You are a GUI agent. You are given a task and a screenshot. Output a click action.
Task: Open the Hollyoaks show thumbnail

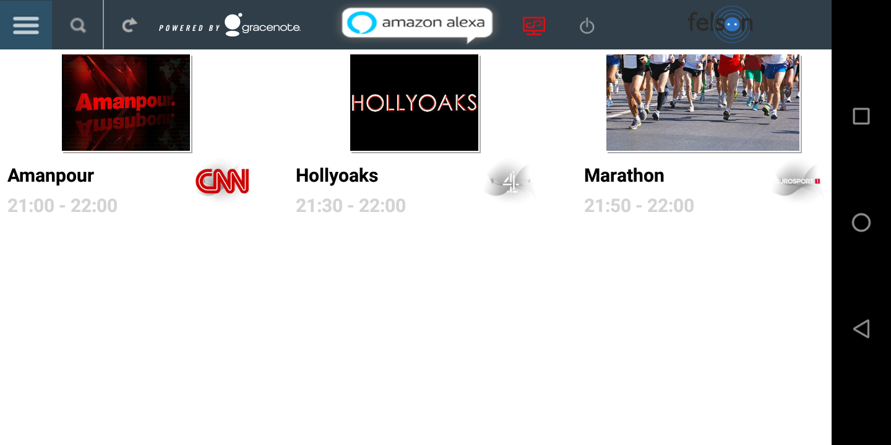coord(415,103)
